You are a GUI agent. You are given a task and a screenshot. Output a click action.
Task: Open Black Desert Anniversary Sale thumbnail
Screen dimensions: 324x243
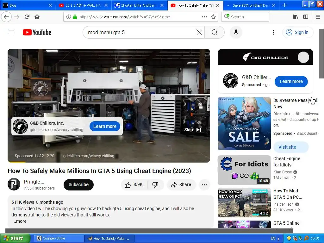click(244, 124)
